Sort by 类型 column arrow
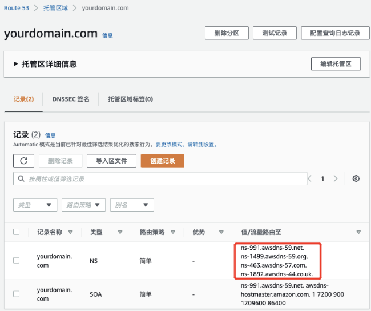Image resolution: width=371 pixels, height=311 pixels. [x=120, y=232]
